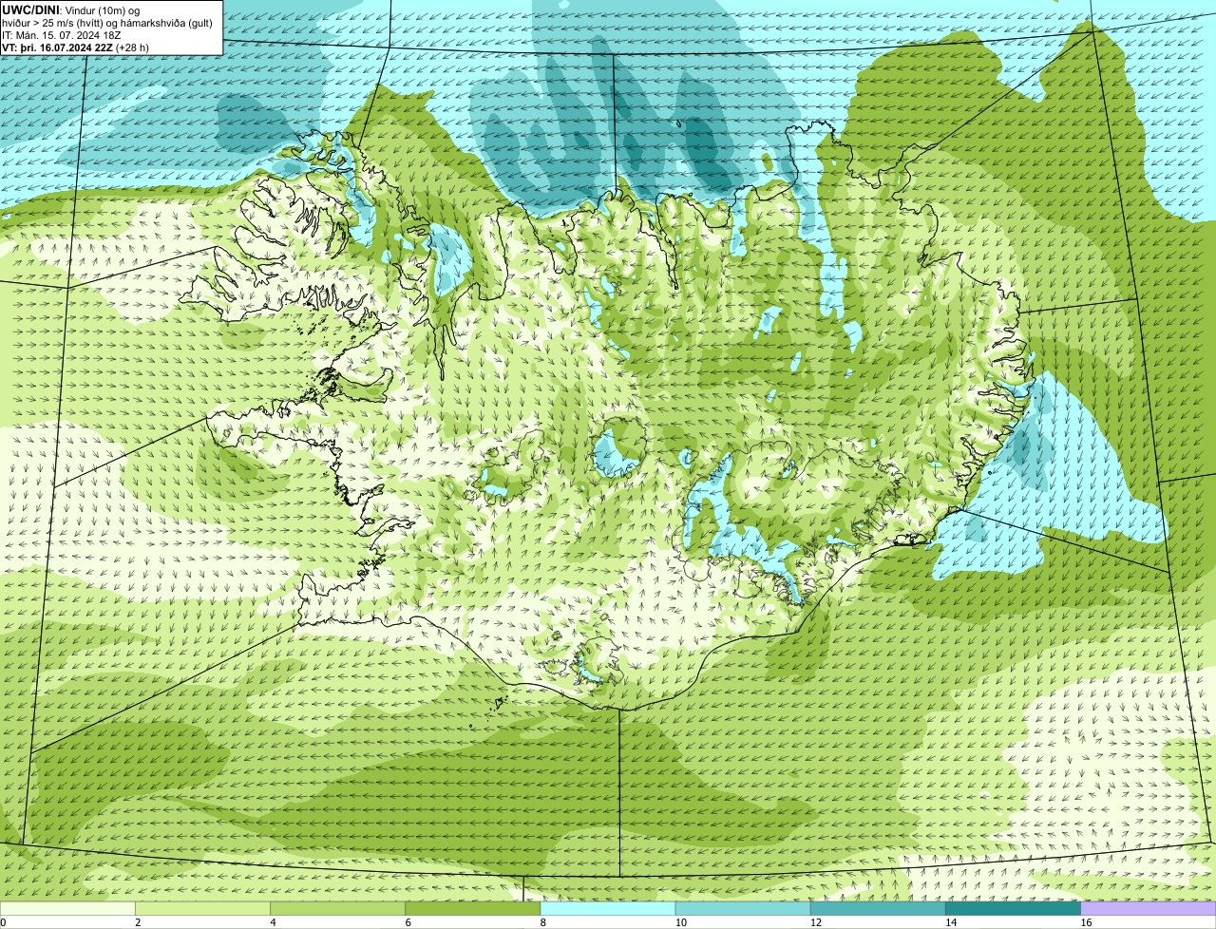Click the light cyan 8–10 legend swatch

coord(608,908)
